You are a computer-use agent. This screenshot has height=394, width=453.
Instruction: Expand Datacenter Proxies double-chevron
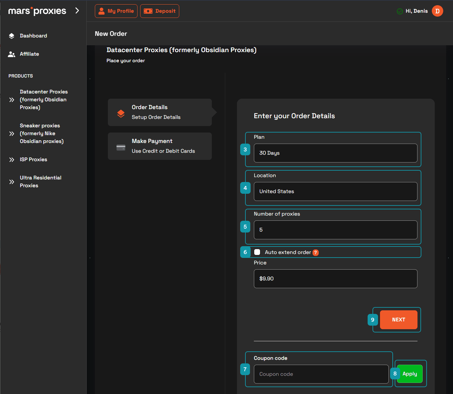click(x=12, y=100)
